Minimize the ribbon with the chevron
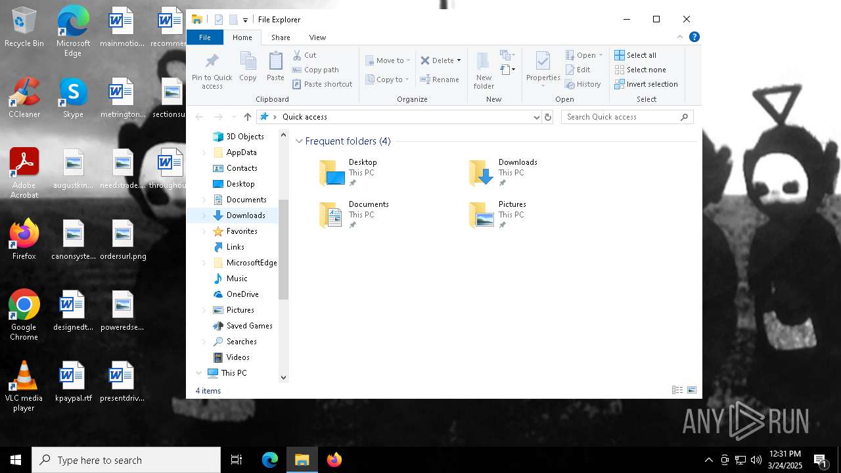Viewport: 841px width, 473px height. coord(680,37)
